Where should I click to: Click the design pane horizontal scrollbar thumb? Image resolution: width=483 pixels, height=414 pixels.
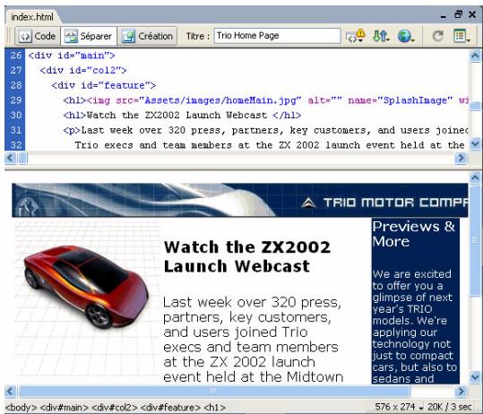(214, 392)
